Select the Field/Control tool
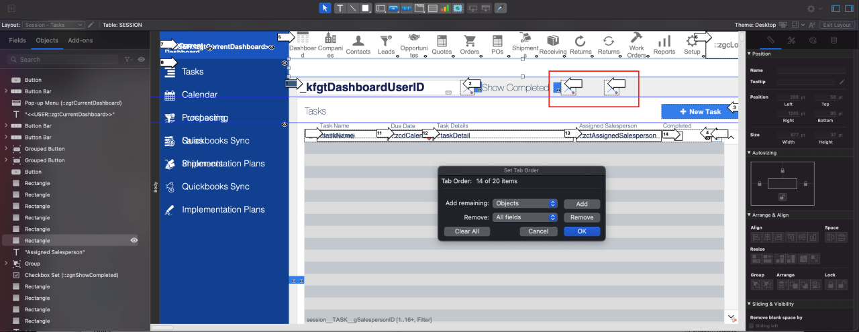Viewport: 859px width, 332px height. [381, 8]
